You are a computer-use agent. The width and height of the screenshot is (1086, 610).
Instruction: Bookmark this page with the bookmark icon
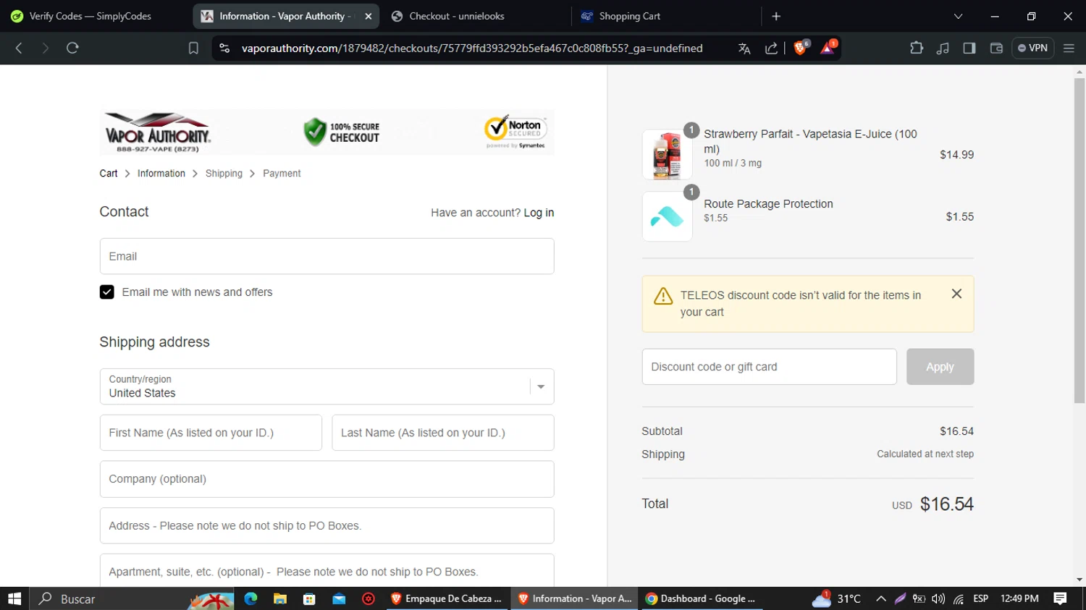coord(193,48)
